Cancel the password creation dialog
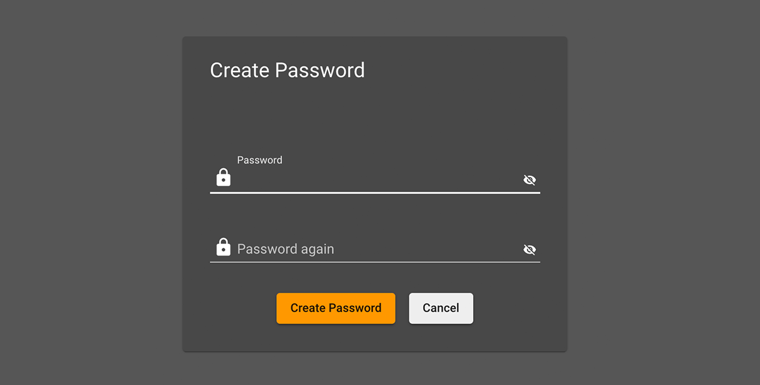Viewport: 760px width, 385px height. (x=441, y=309)
